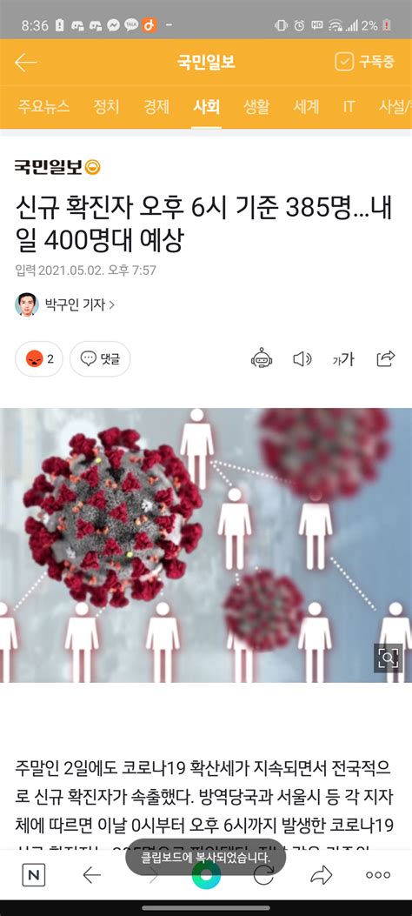
Task: Open the 댓글 comments button
Action: click(100, 358)
